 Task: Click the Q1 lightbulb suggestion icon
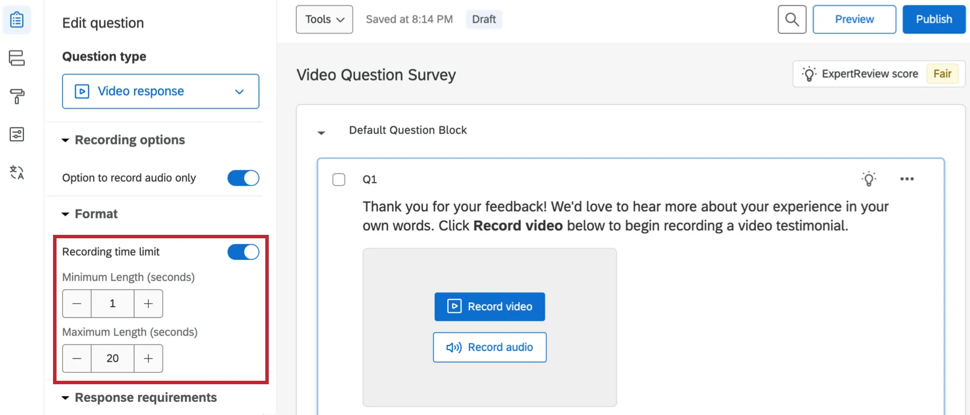868,179
